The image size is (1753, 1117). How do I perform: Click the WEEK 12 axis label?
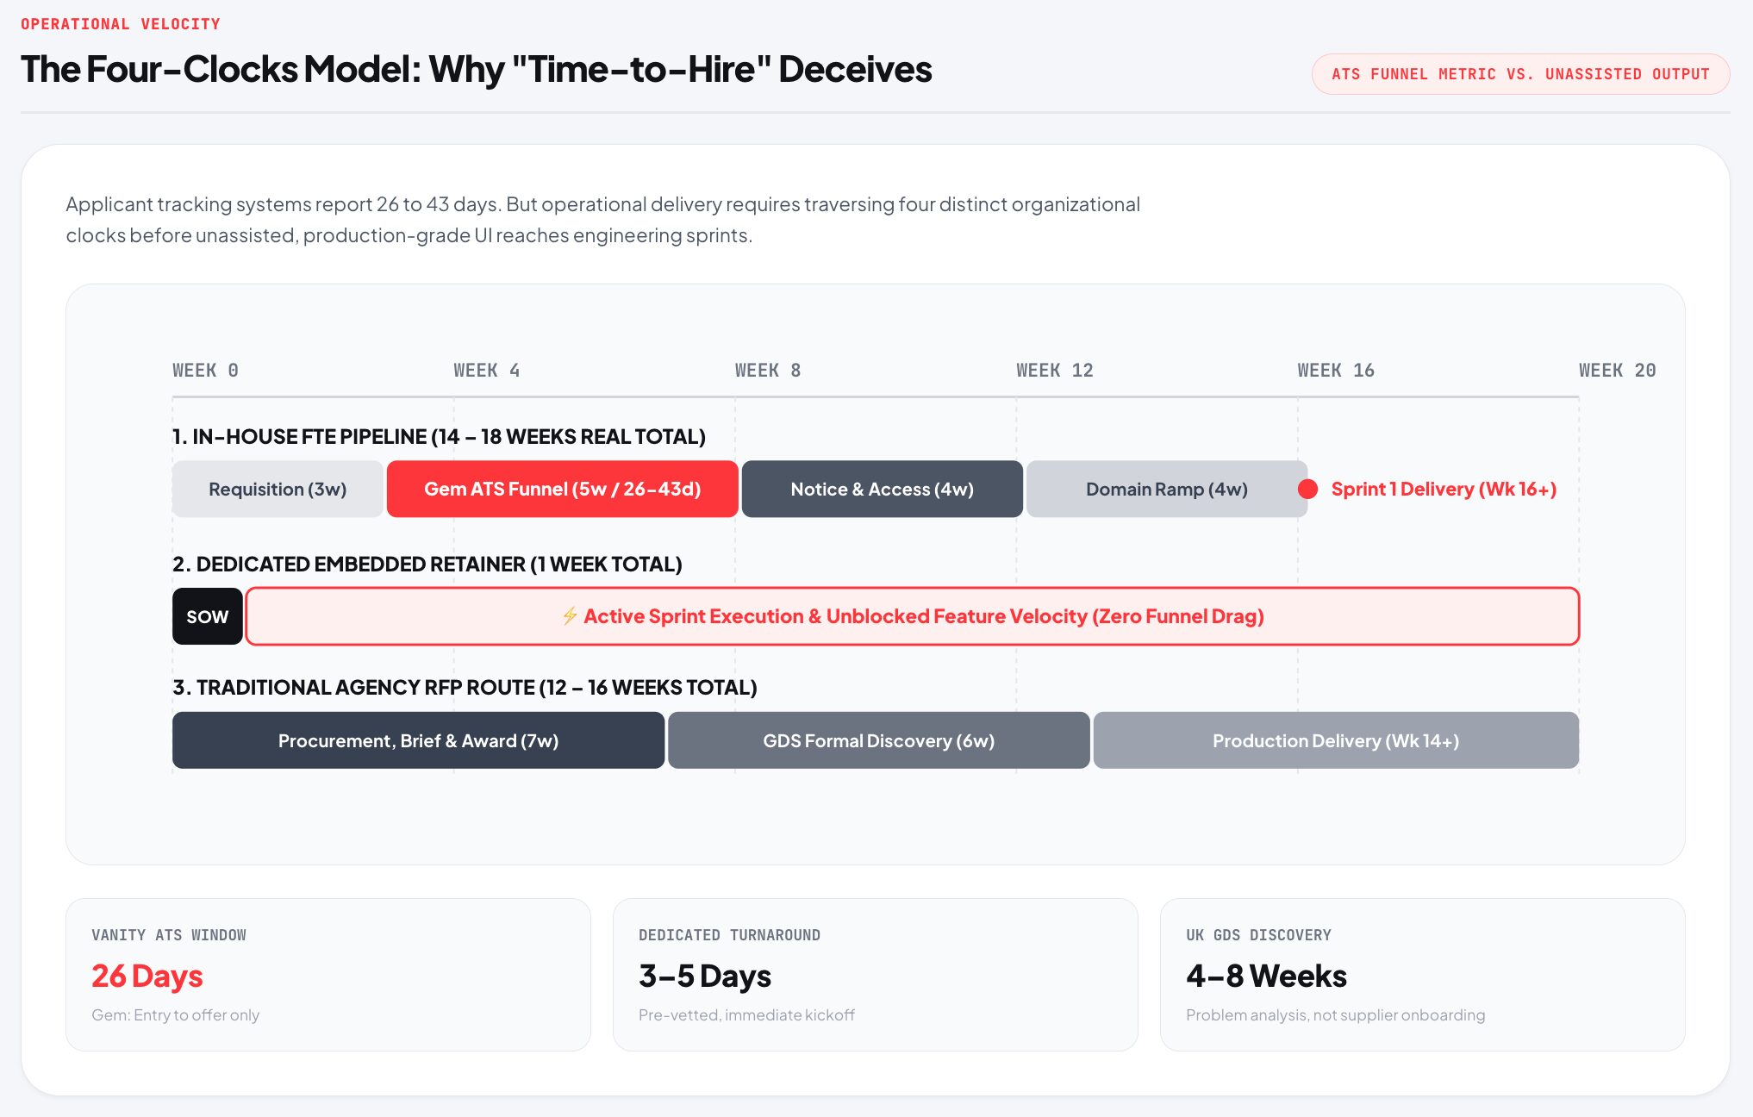[1055, 371]
